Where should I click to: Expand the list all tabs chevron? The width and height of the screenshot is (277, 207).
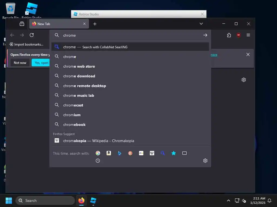coord(201,24)
